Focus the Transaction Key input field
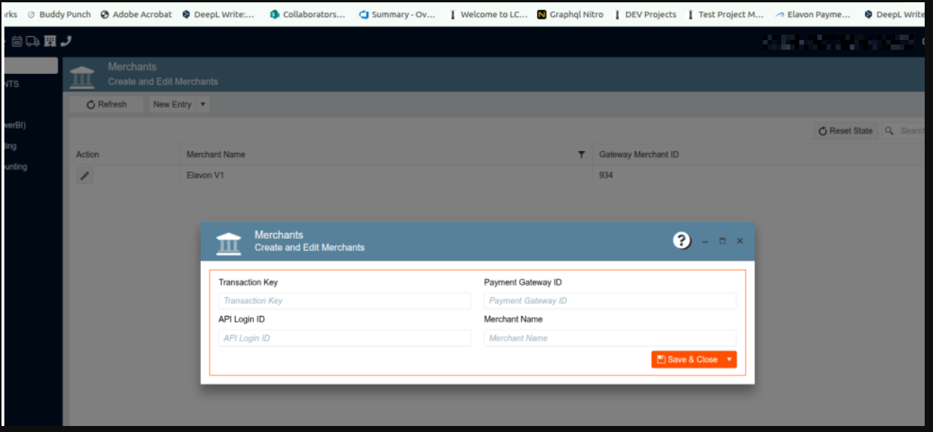The width and height of the screenshot is (933, 432). 344,301
